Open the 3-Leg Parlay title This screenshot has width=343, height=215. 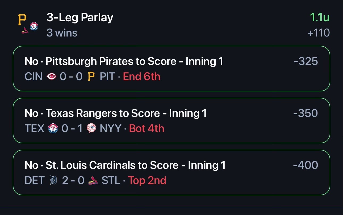pyautogui.click(x=80, y=18)
